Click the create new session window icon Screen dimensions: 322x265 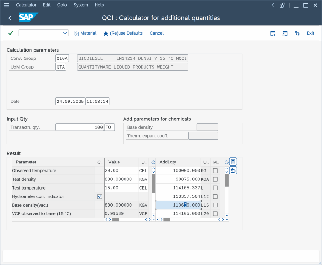273,33
